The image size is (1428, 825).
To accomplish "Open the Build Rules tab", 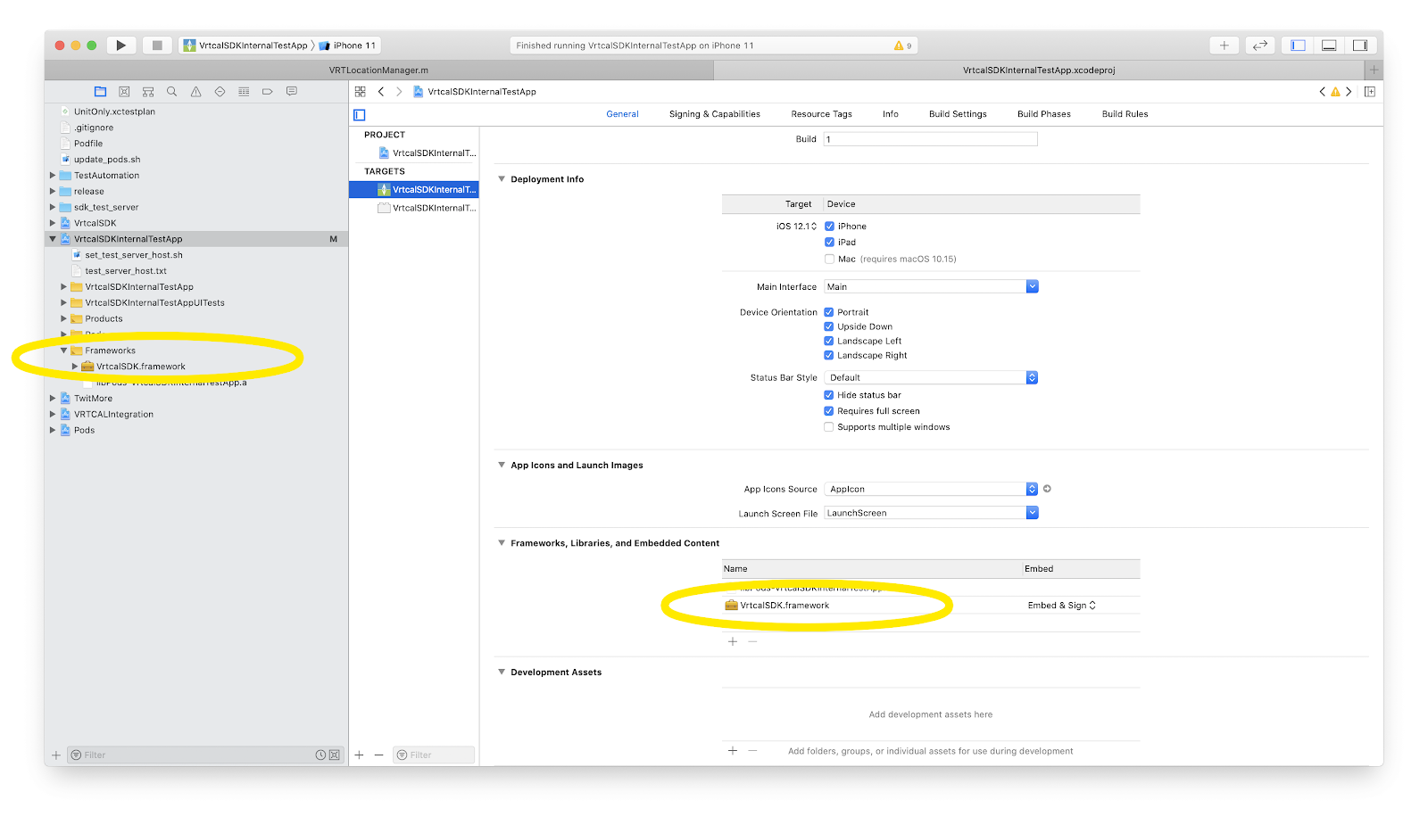I will (x=1125, y=114).
